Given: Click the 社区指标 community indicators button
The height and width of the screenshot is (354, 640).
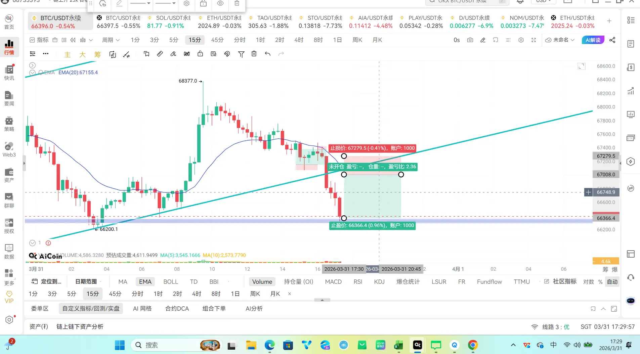Looking at the screenshot, I should tap(560, 281).
